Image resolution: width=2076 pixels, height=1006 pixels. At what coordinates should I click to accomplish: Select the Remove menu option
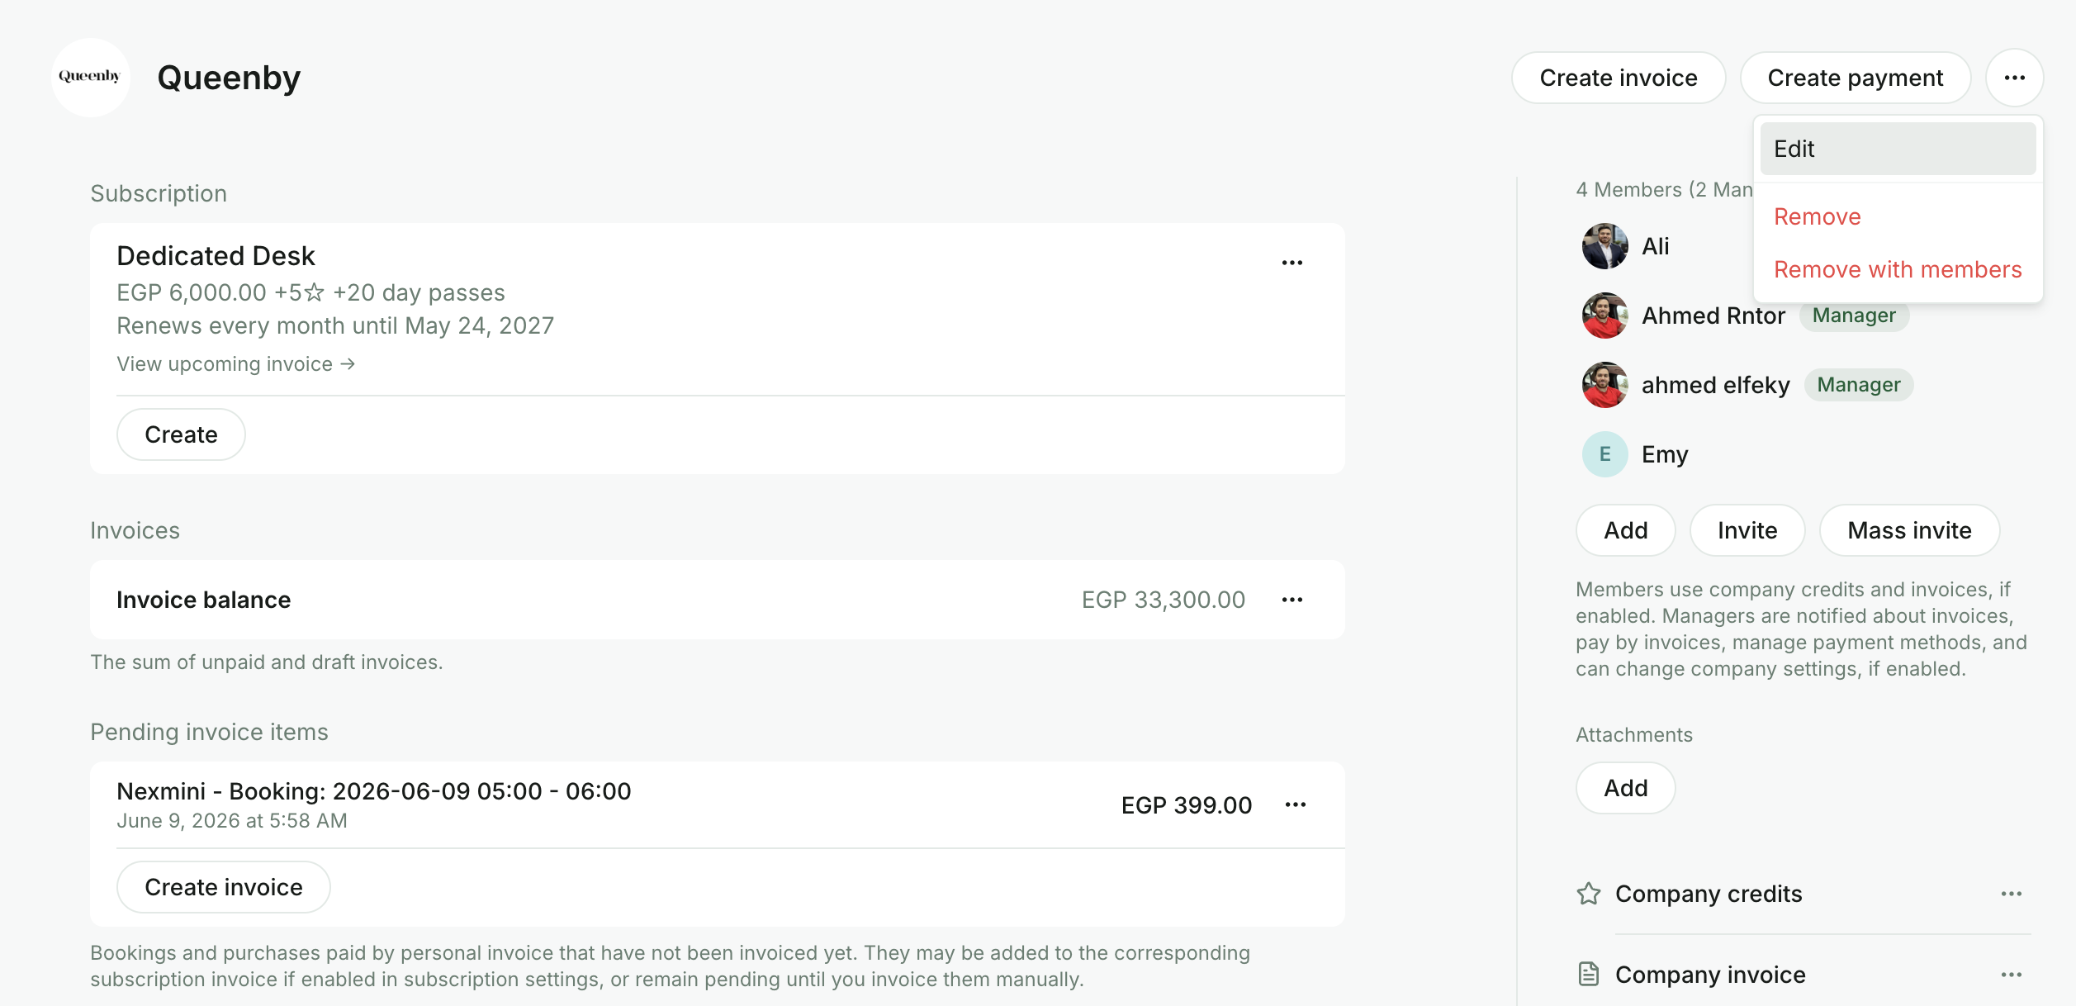click(x=1818, y=216)
